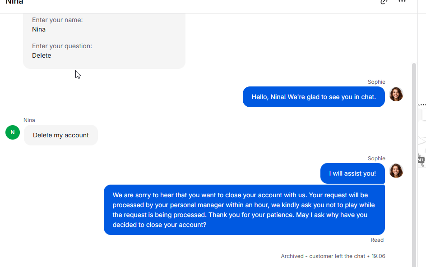Select the long account closure message bubble
This screenshot has height=267, width=426.
[244, 210]
